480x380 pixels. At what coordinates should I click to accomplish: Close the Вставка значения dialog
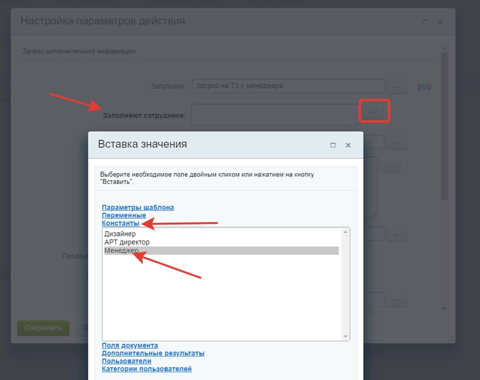tap(348, 145)
